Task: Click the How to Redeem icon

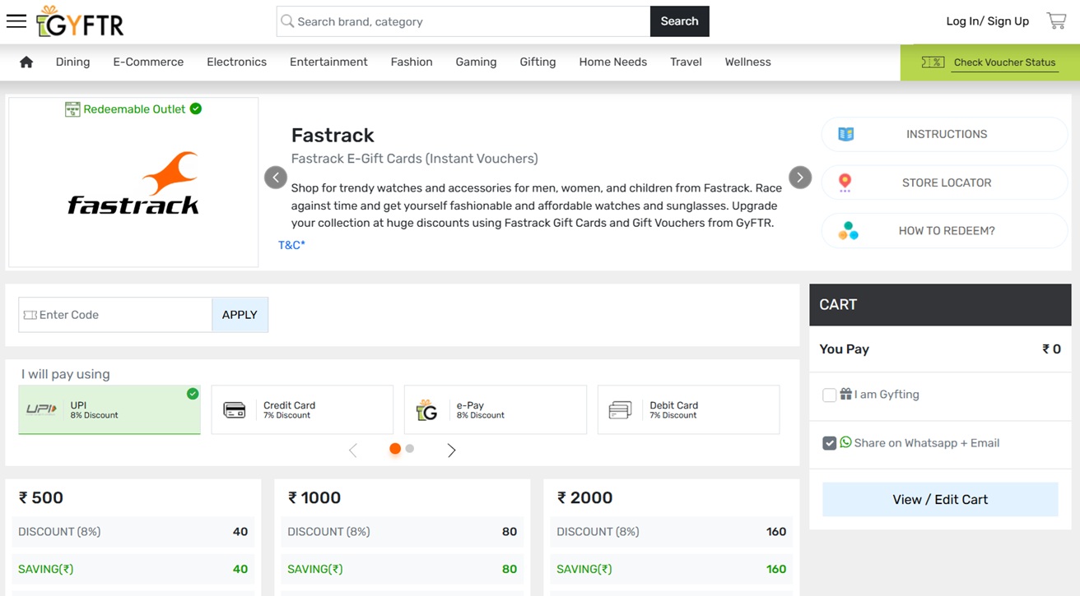Action: coord(848,231)
